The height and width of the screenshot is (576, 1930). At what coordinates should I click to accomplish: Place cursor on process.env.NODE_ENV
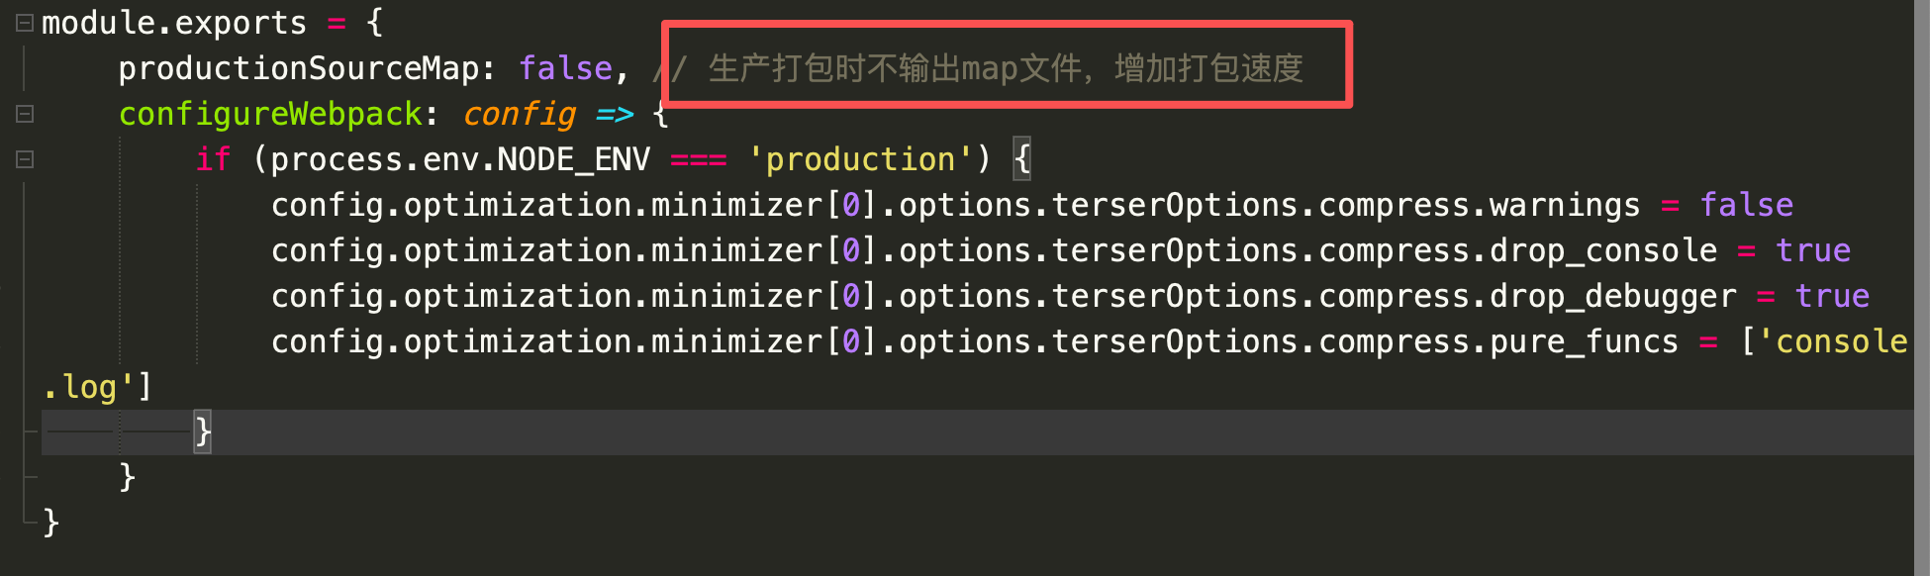[x=459, y=159]
